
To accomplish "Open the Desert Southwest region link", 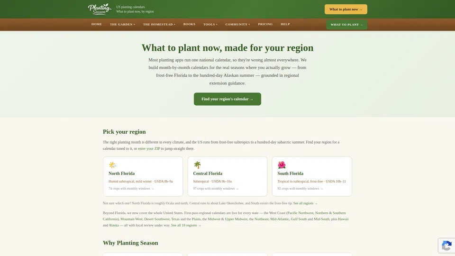I will [157, 219].
